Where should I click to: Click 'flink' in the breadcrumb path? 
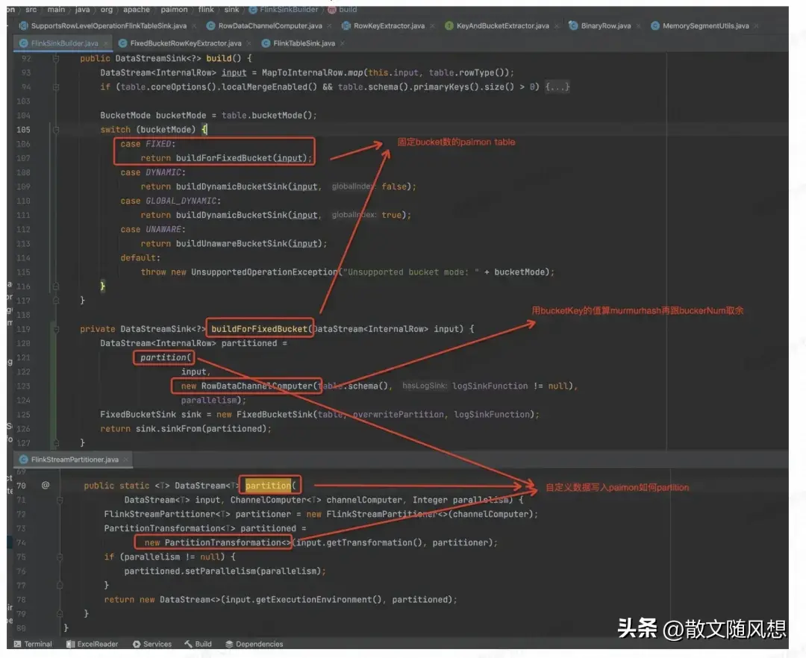206,9
